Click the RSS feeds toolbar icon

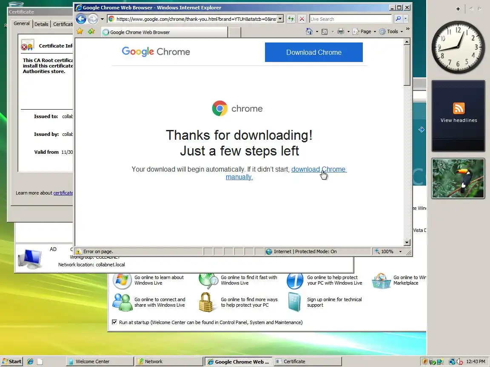coord(325,31)
